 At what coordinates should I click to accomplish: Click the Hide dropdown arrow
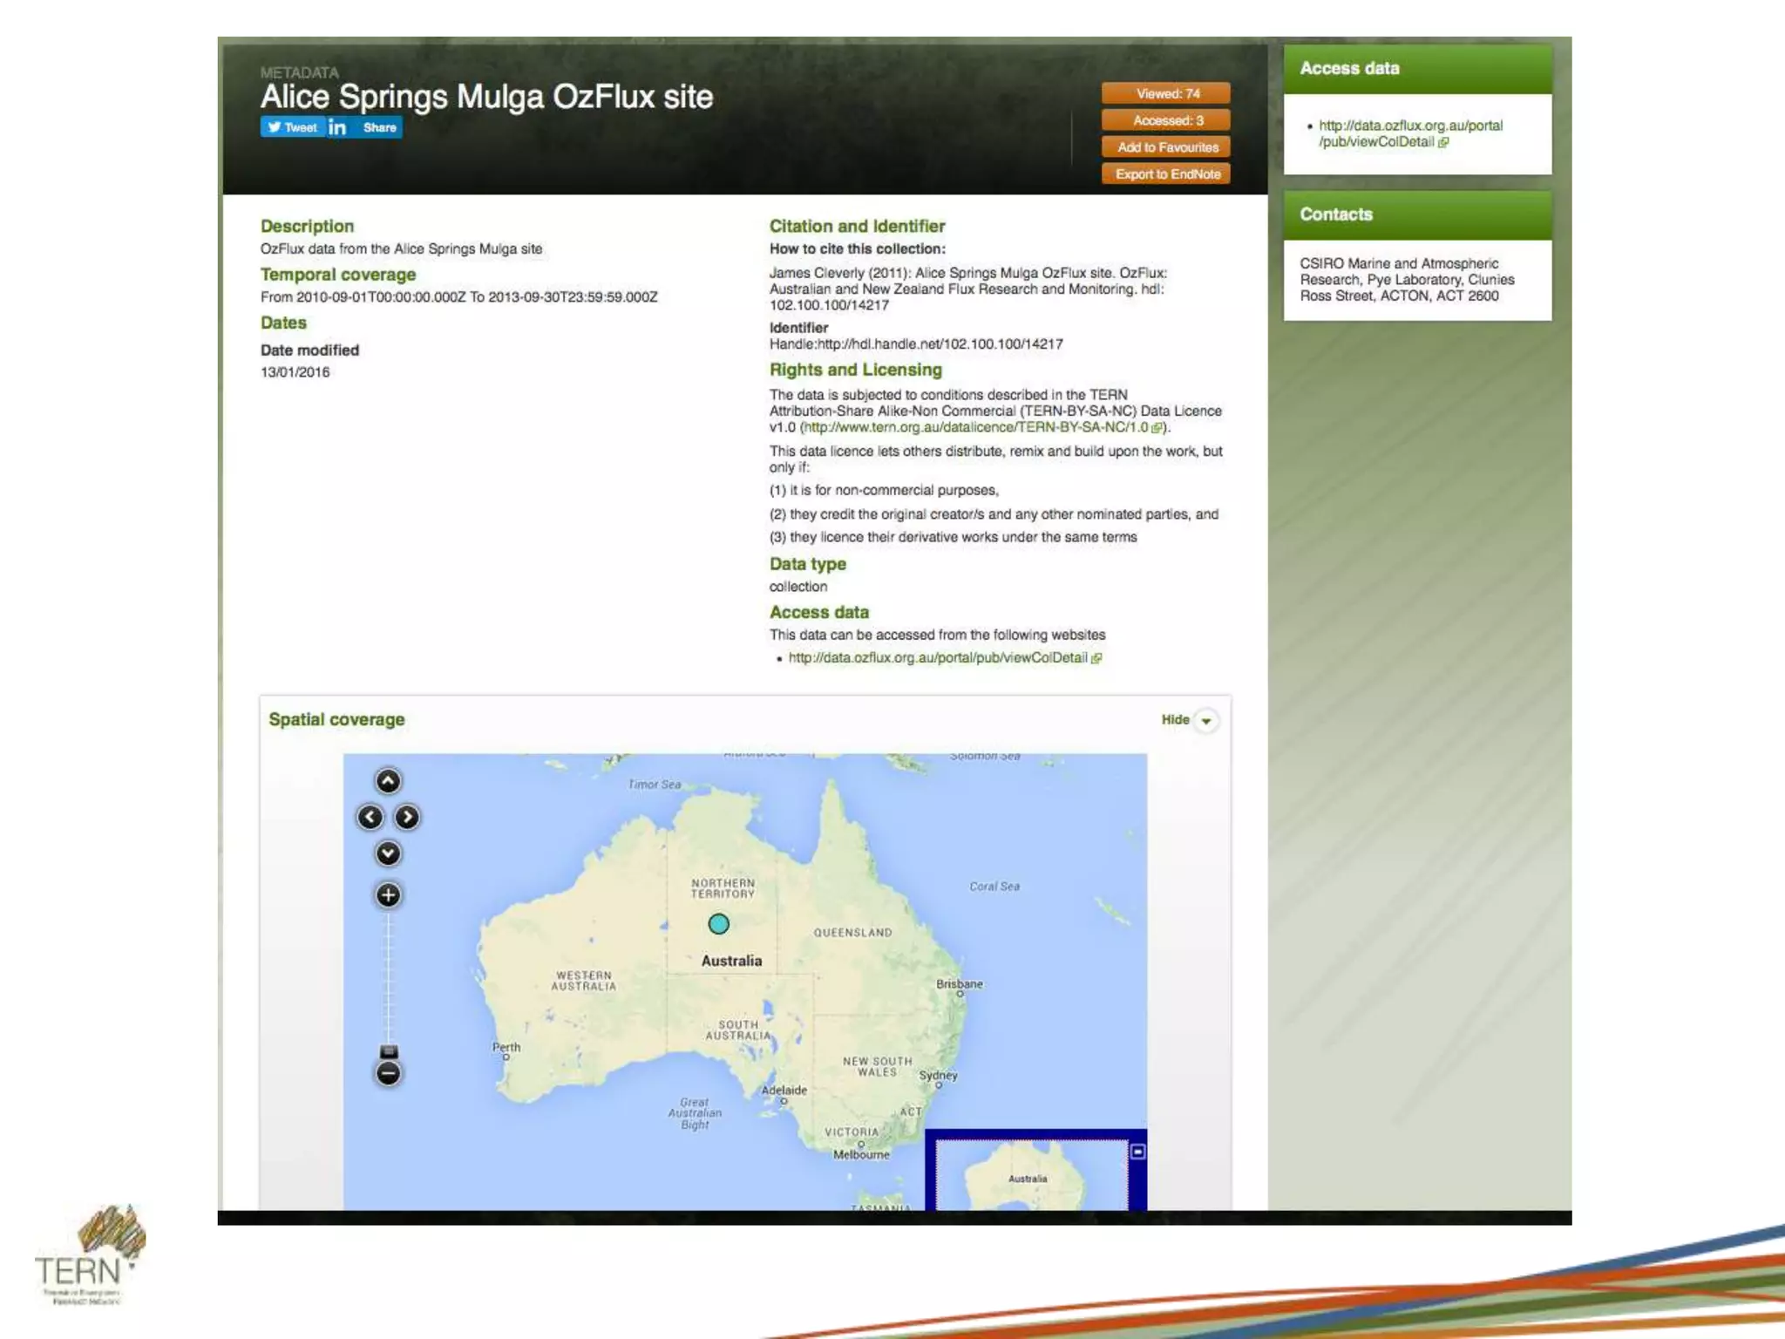1206,721
